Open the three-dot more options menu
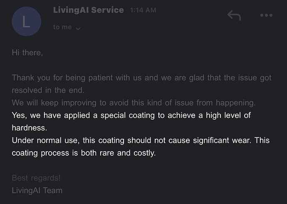This screenshot has width=287, height=204. 266,15
